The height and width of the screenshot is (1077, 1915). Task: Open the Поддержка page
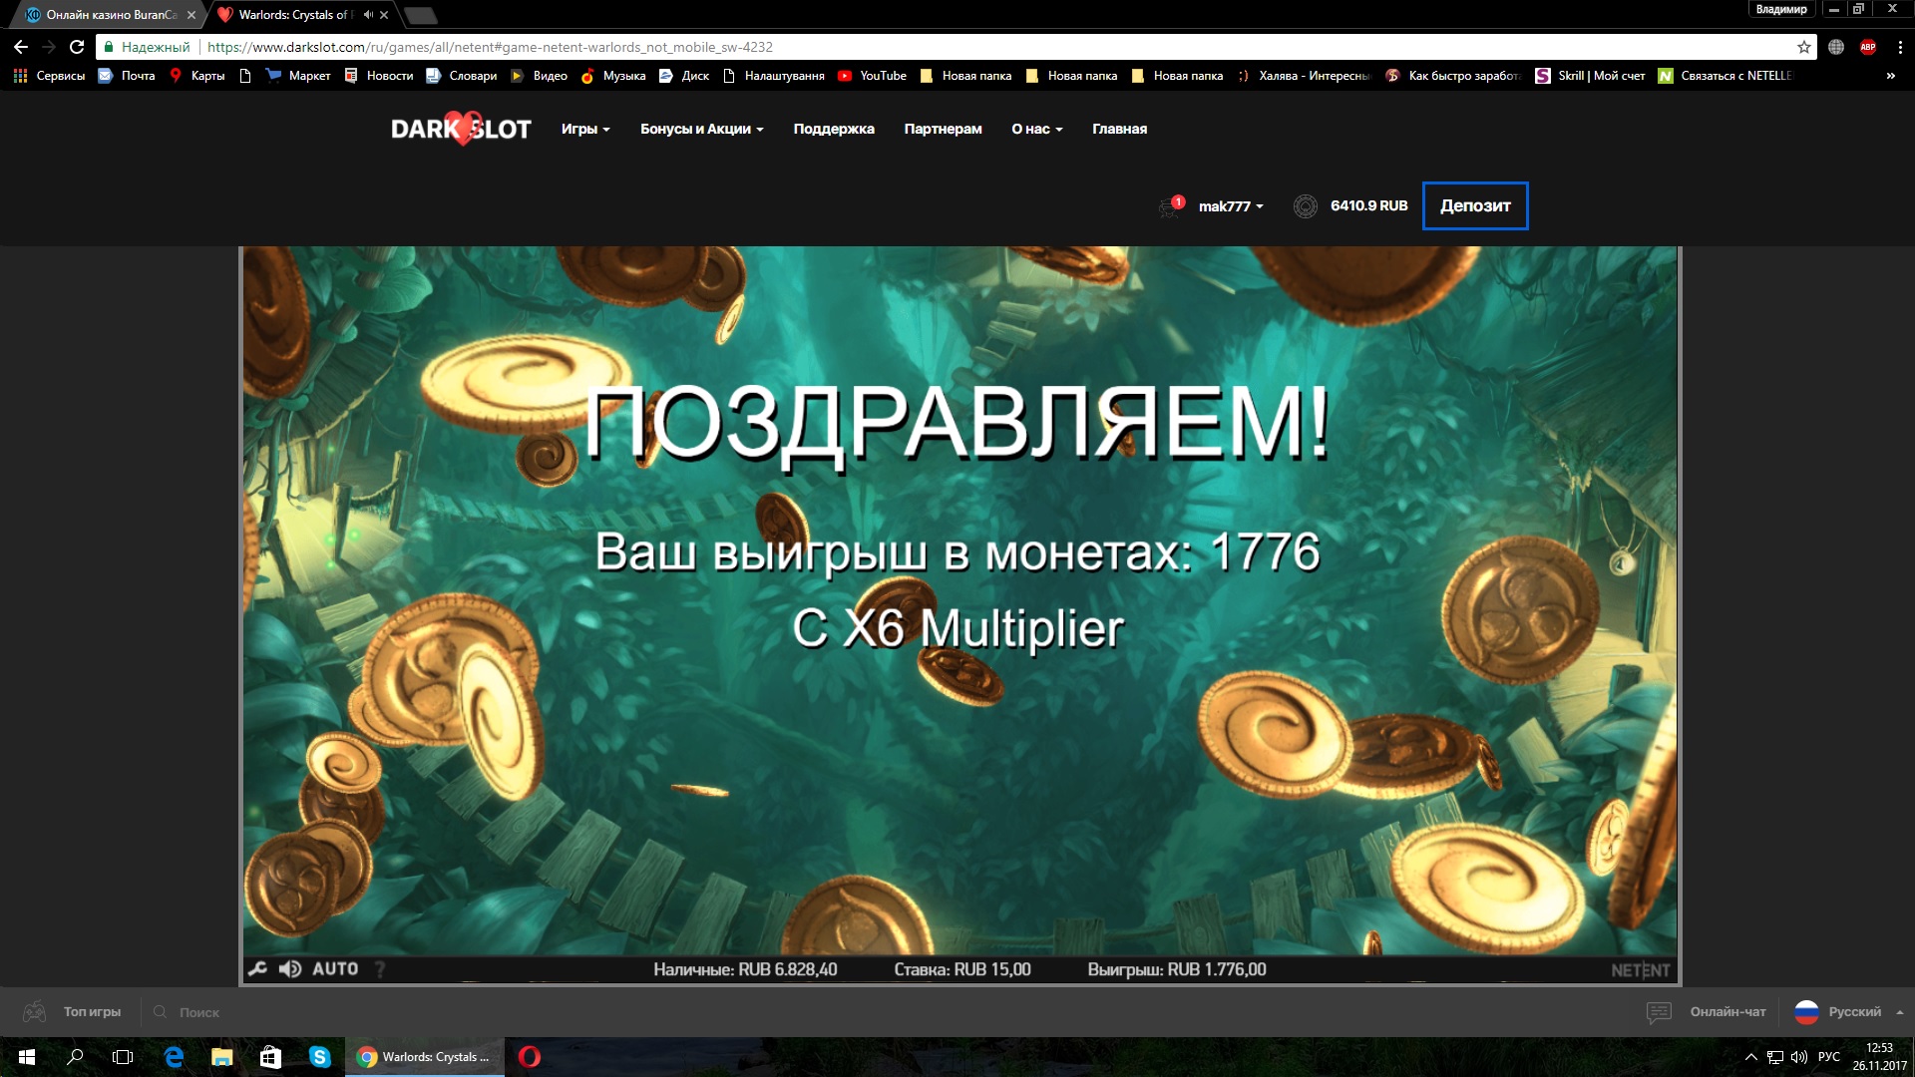point(834,129)
